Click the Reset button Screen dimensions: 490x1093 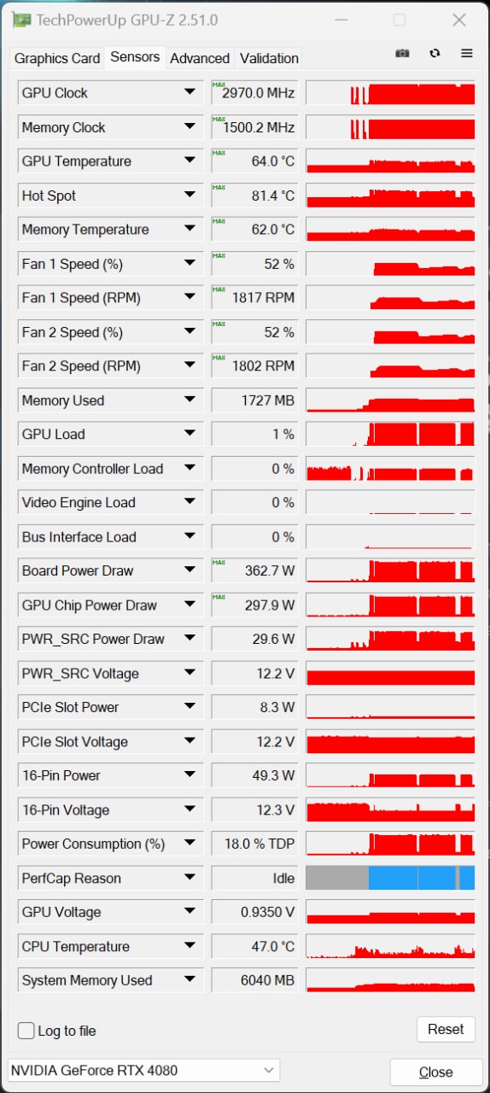(x=446, y=1029)
